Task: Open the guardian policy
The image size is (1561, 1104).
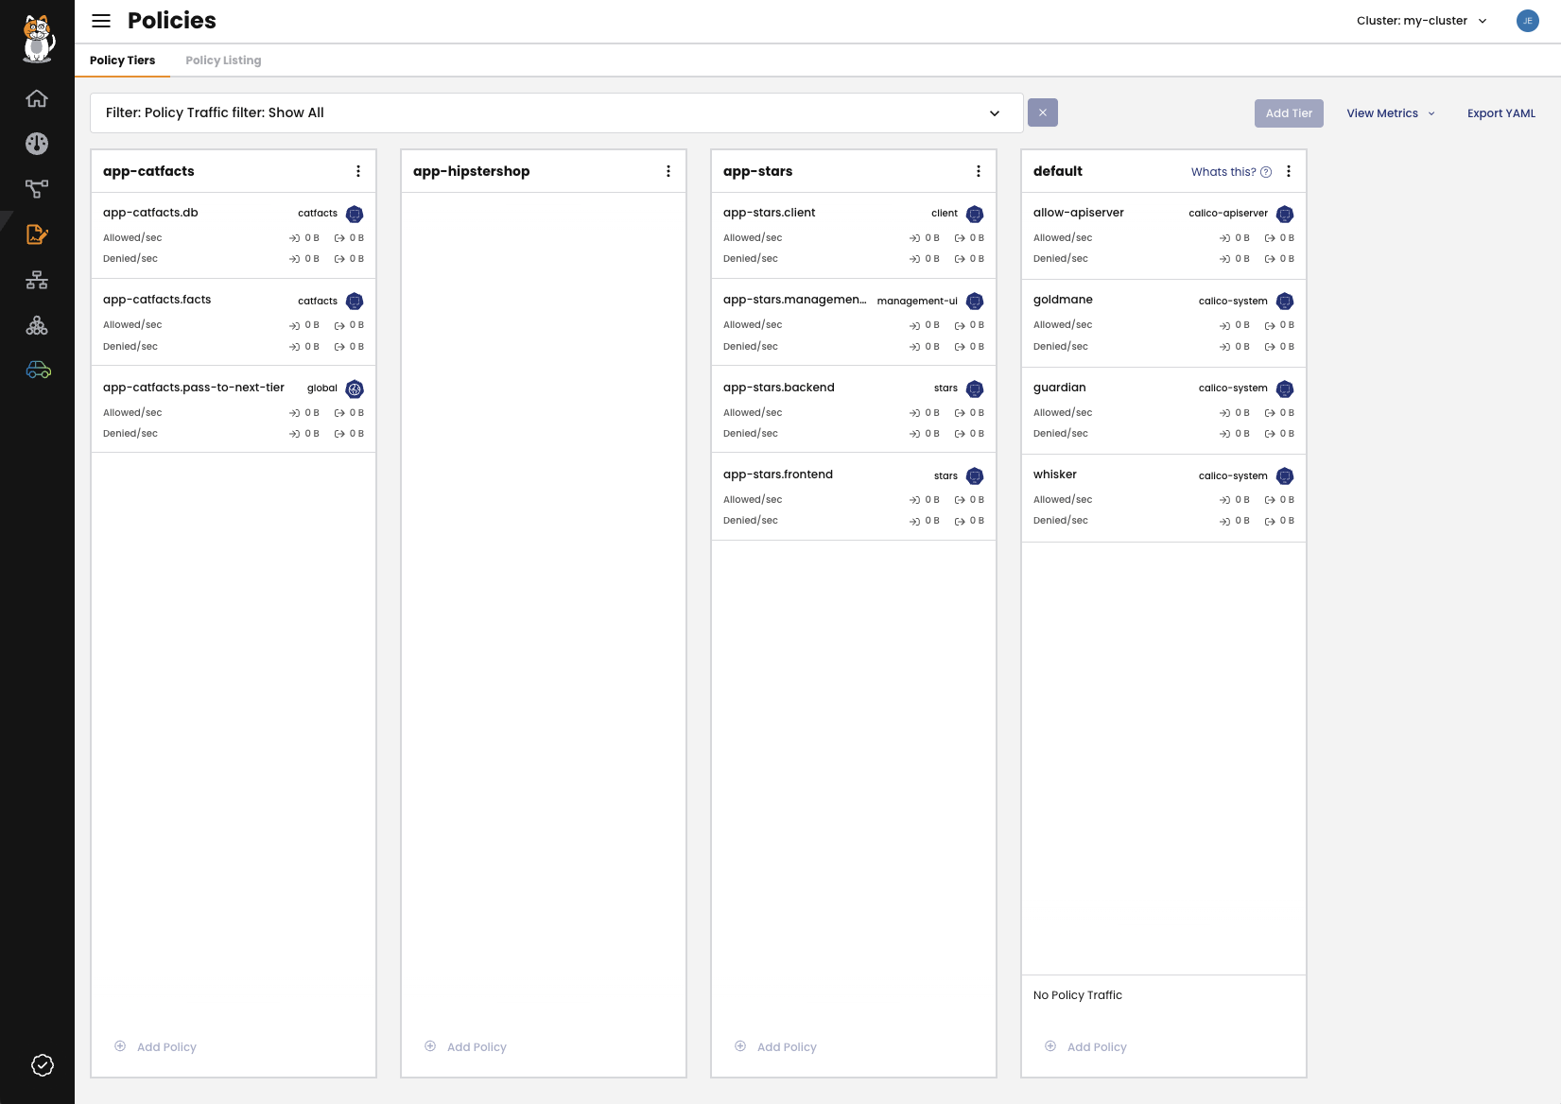Action: [x=1060, y=388]
